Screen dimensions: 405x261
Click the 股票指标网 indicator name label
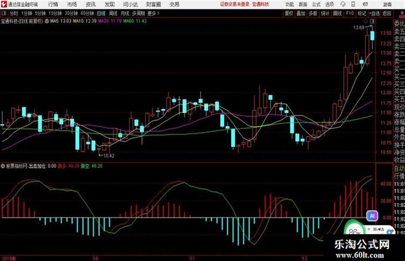coord(17,166)
